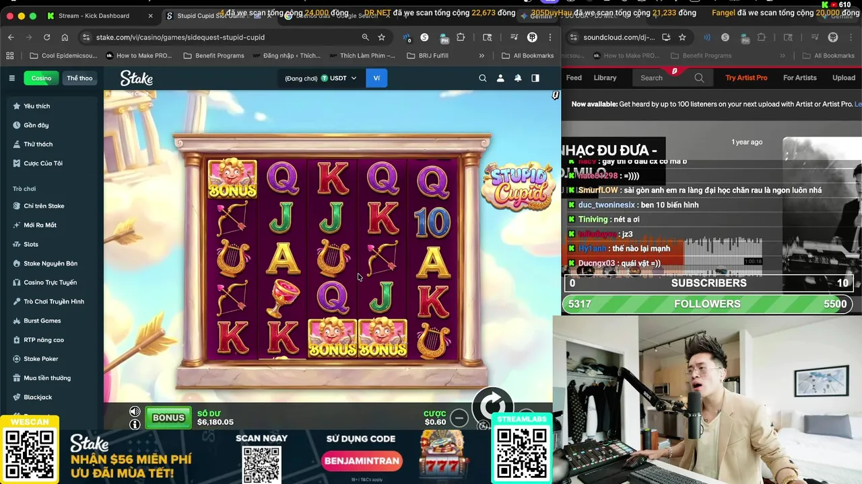Install the SoundCloud app via address bar icon
Image resolution: width=862 pixels, height=484 pixels.
[666, 37]
